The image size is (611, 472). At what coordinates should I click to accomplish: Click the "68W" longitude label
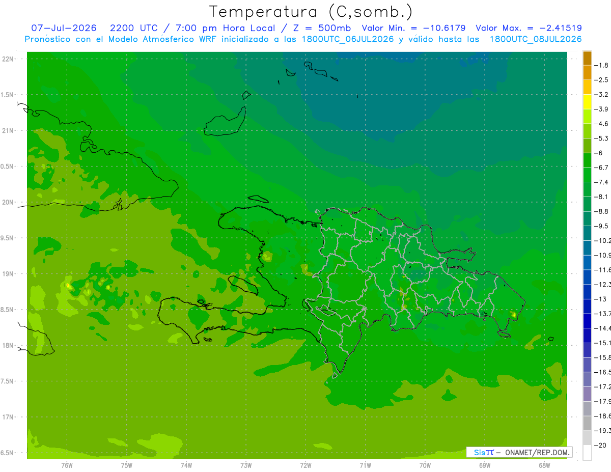pos(544,465)
